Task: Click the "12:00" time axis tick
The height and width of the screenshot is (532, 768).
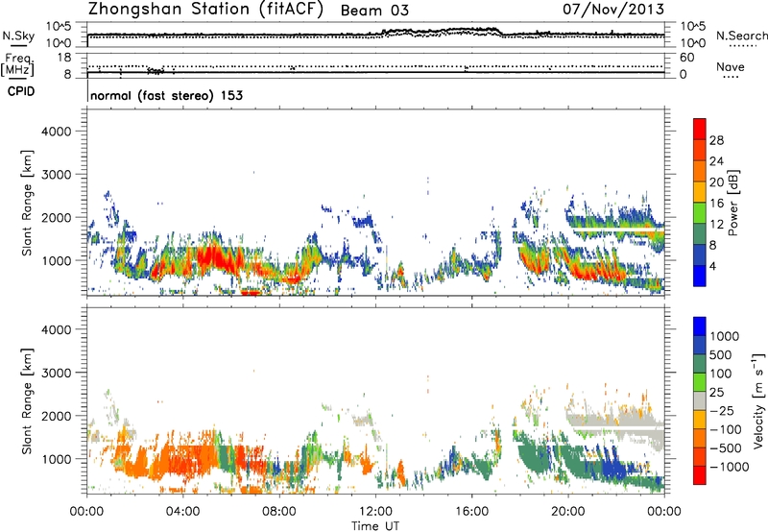Action: [375, 512]
